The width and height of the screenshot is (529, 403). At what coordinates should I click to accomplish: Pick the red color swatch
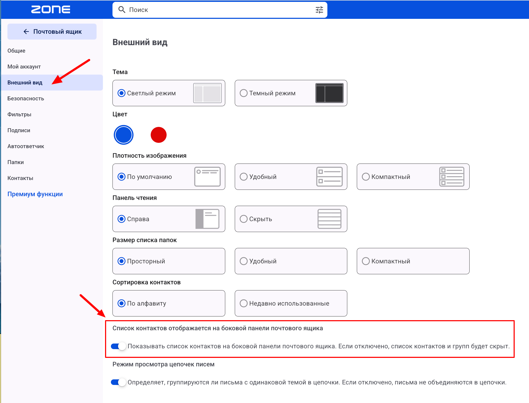[158, 135]
